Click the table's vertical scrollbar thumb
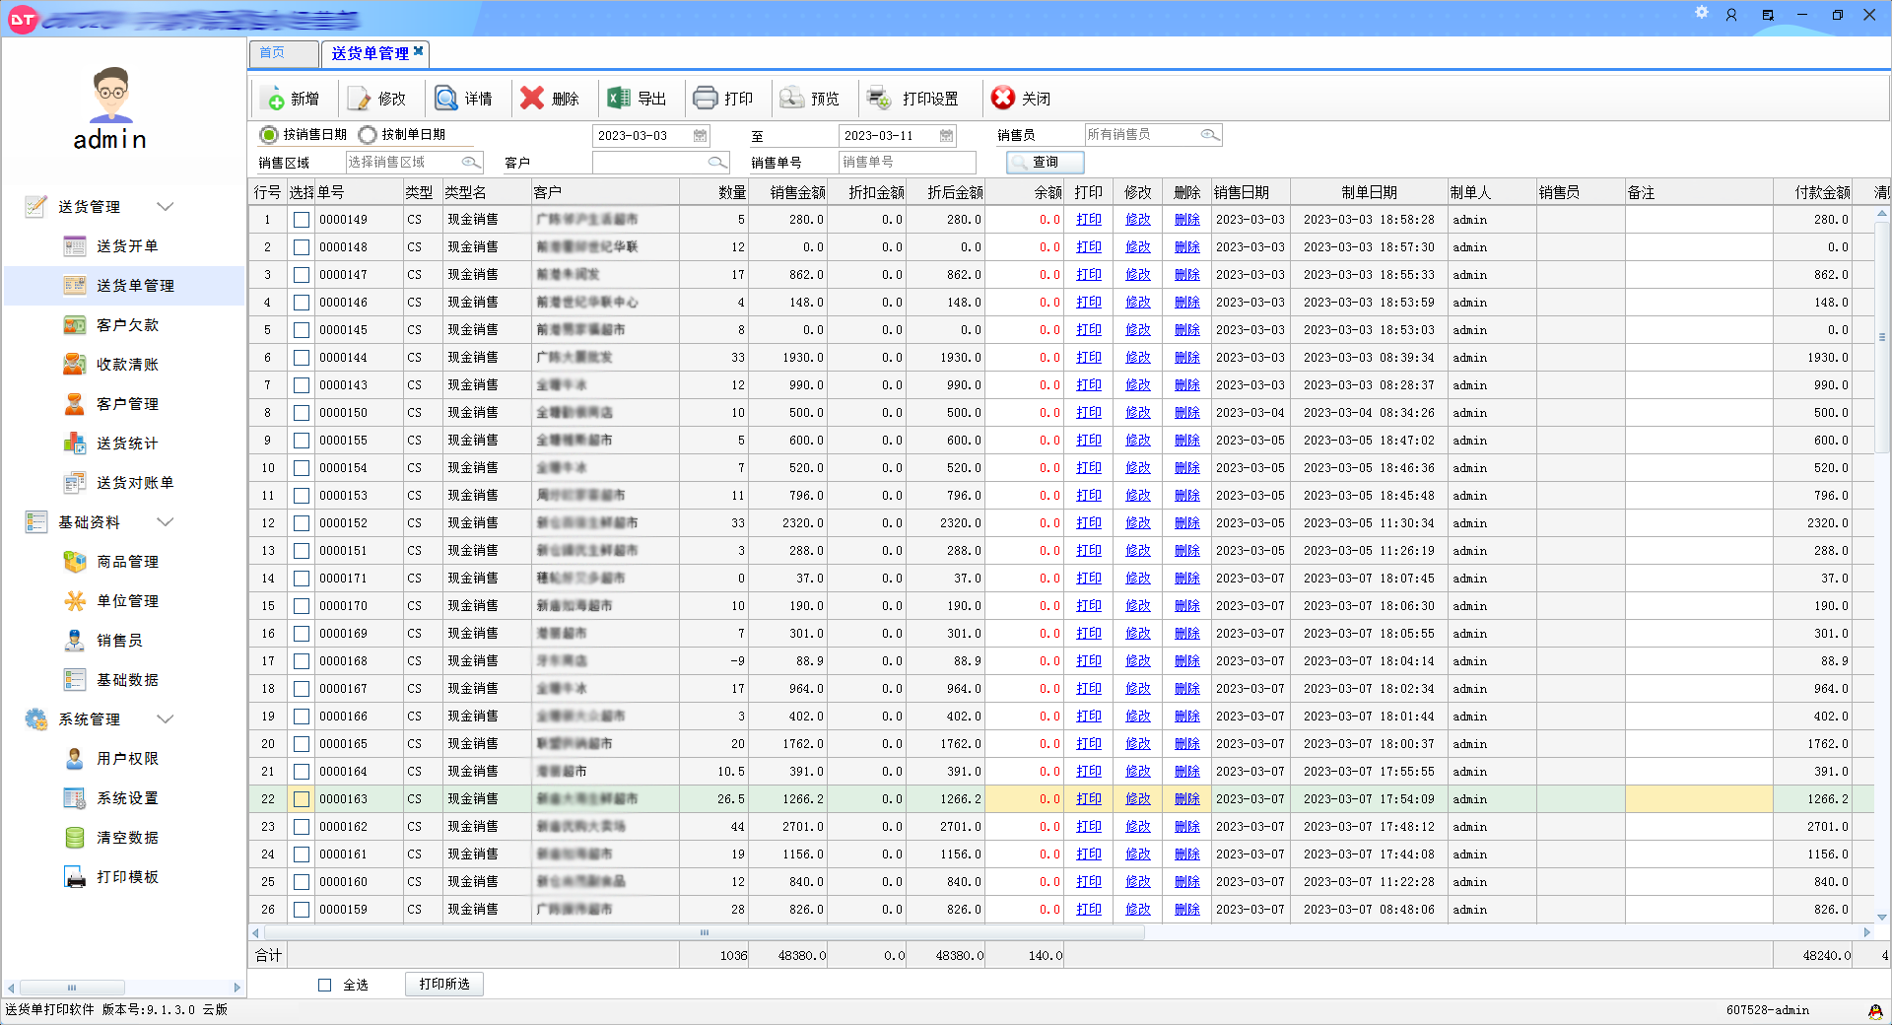Image resolution: width=1892 pixels, height=1025 pixels. (1882, 335)
